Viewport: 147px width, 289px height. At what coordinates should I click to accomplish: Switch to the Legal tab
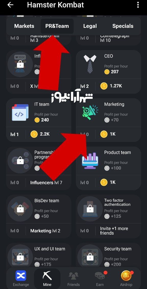pyautogui.click(x=90, y=26)
